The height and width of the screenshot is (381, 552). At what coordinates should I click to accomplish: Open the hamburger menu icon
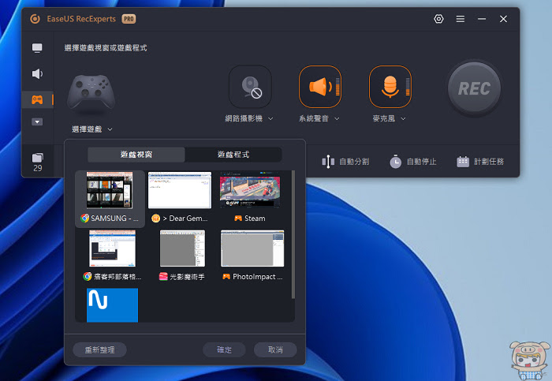[x=460, y=19]
